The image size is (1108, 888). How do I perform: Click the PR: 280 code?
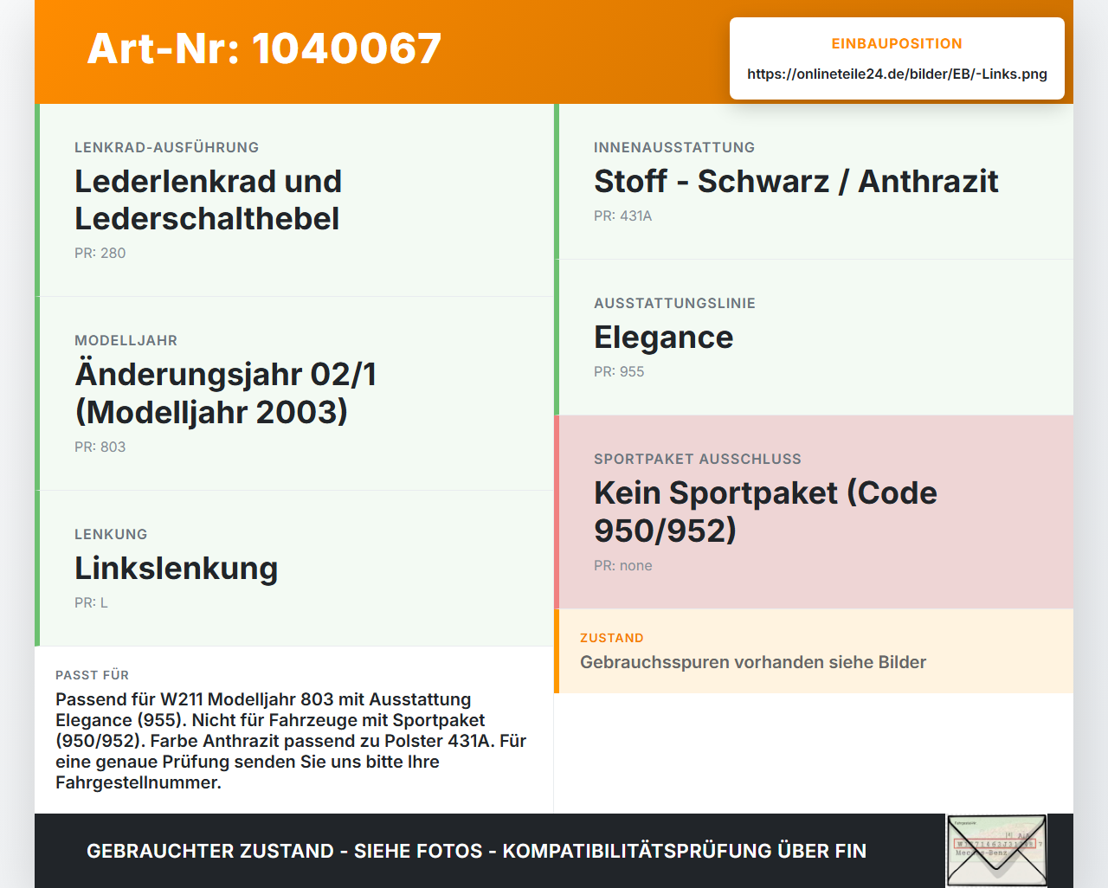(x=100, y=253)
